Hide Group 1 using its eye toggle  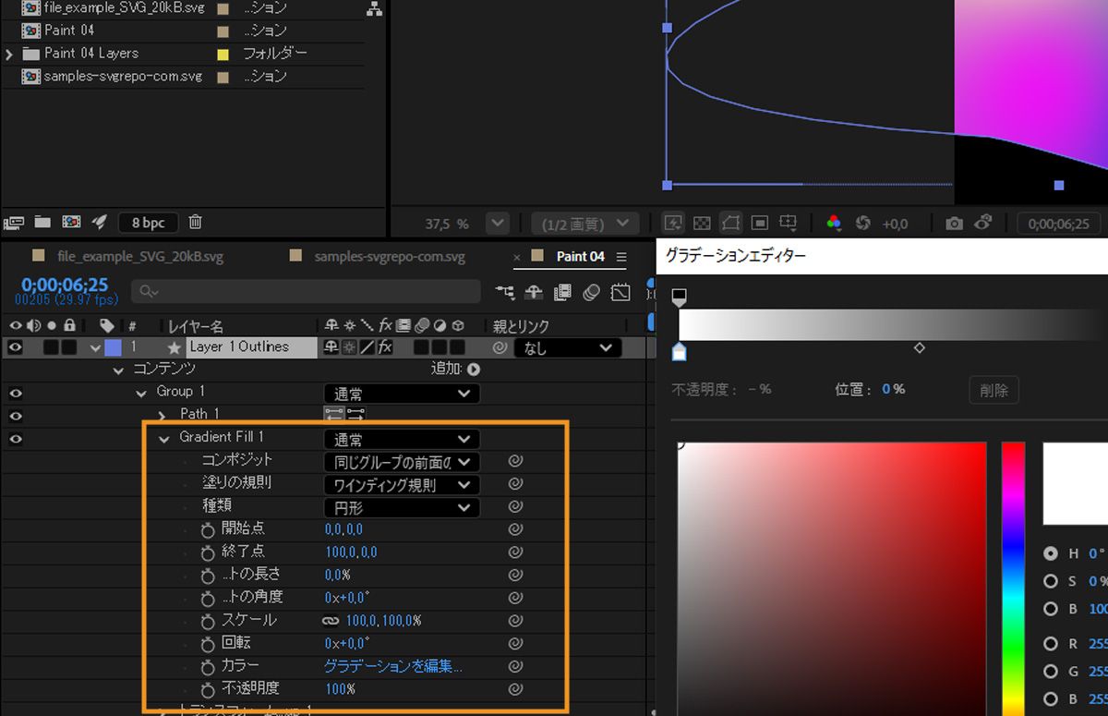coord(15,393)
